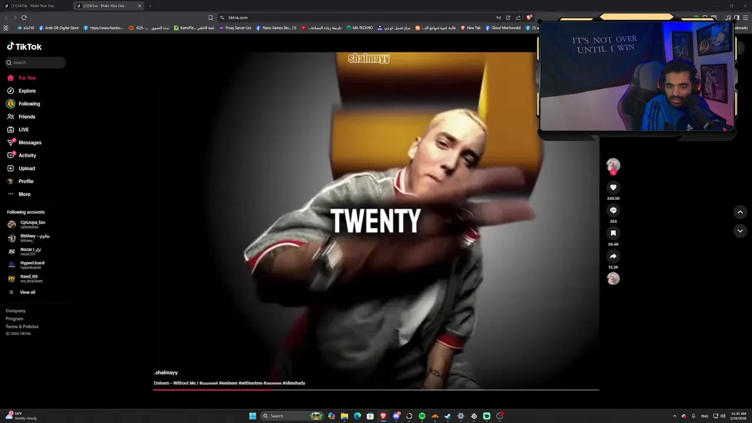Image resolution: width=752 pixels, height=423 pixels.
Task: Focus the TikTok search field
Action: click(35, 62)
